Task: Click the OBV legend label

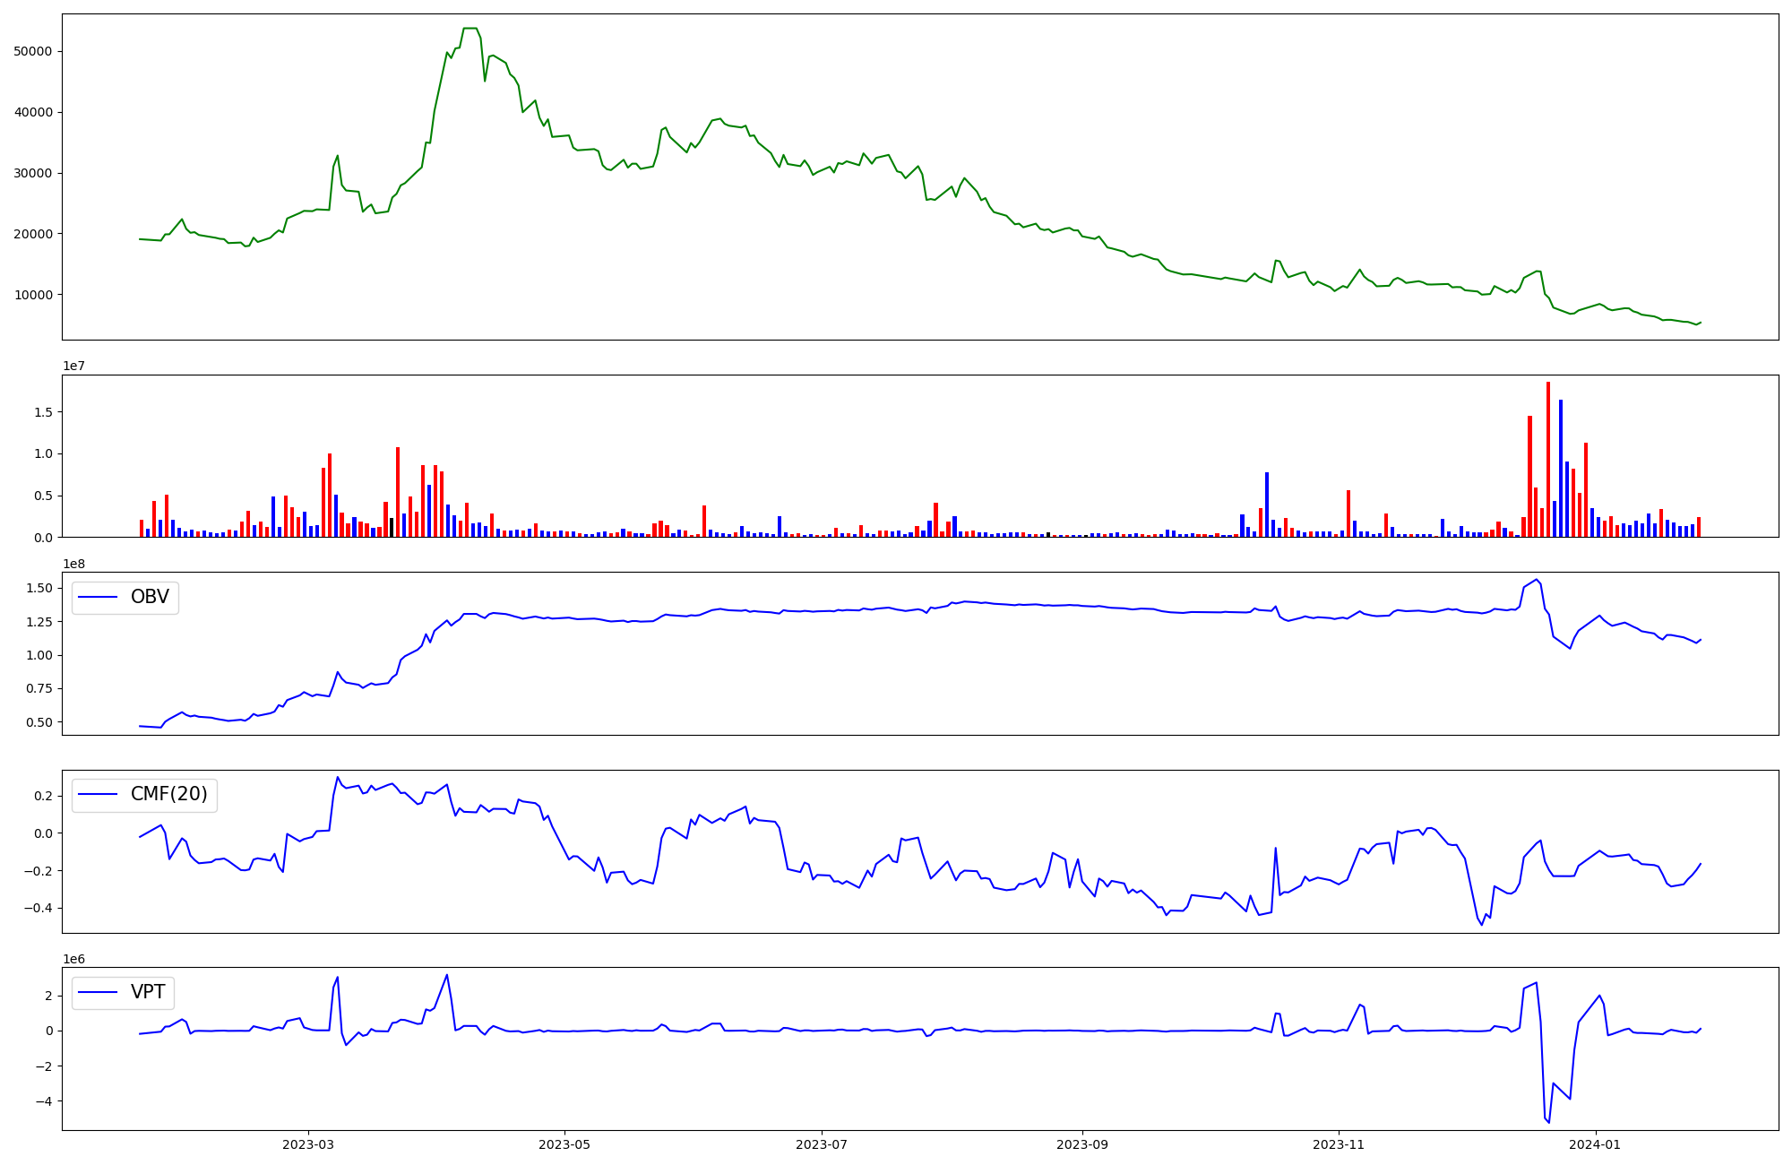Action: point(150,598)
